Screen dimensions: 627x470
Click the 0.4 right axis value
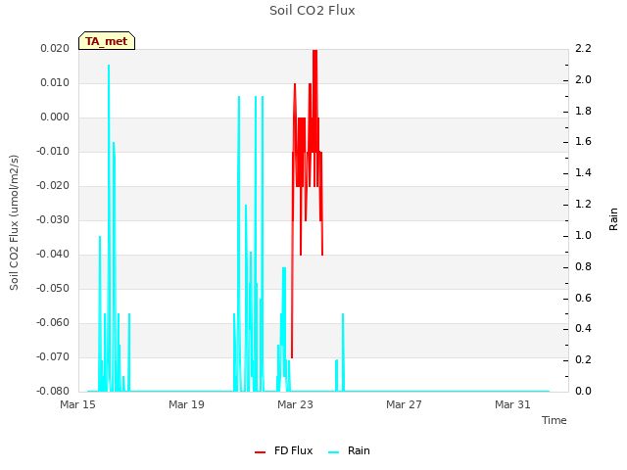point(583,329)
